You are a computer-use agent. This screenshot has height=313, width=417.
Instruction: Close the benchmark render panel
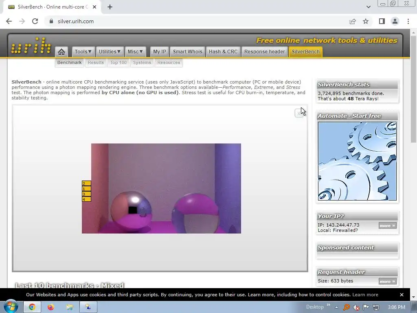(299, 113)
